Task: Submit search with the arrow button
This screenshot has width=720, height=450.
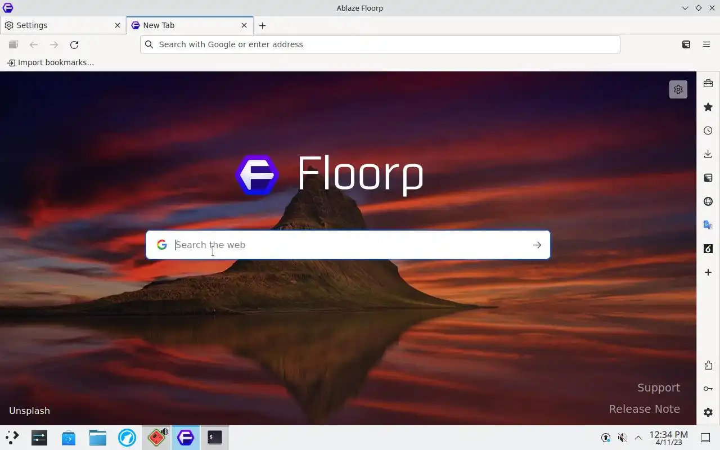Action: 537,245
